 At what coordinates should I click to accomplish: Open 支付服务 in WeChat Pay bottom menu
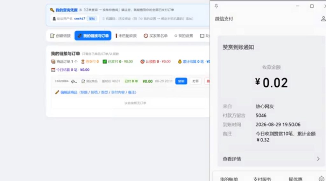pos(262,179)
